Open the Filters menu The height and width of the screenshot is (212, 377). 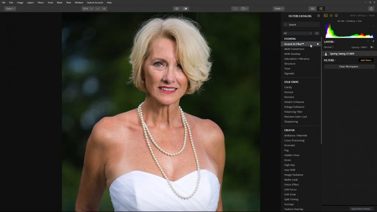click(x=41, y=3)
